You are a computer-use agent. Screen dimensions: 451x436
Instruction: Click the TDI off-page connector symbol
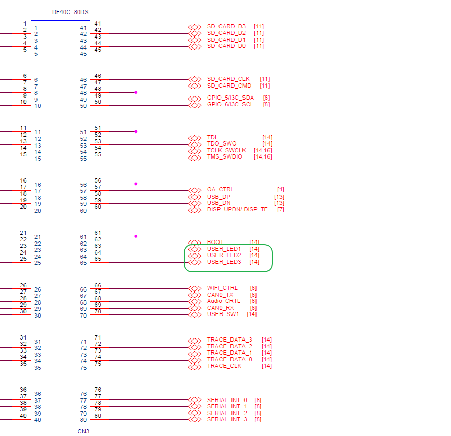pos(194,138)
